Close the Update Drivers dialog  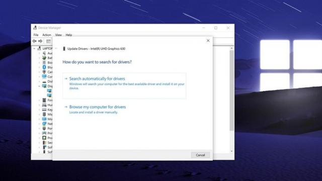(x=208, y=41)
